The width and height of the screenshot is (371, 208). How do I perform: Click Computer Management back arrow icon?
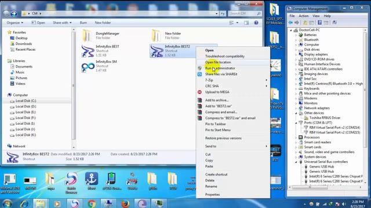pyautogui.click(x=290, y=23)
